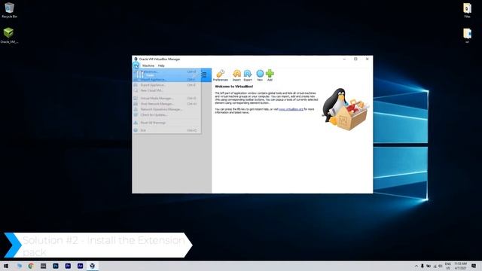Choose New Cloud VM menu entry

[167, 90]
